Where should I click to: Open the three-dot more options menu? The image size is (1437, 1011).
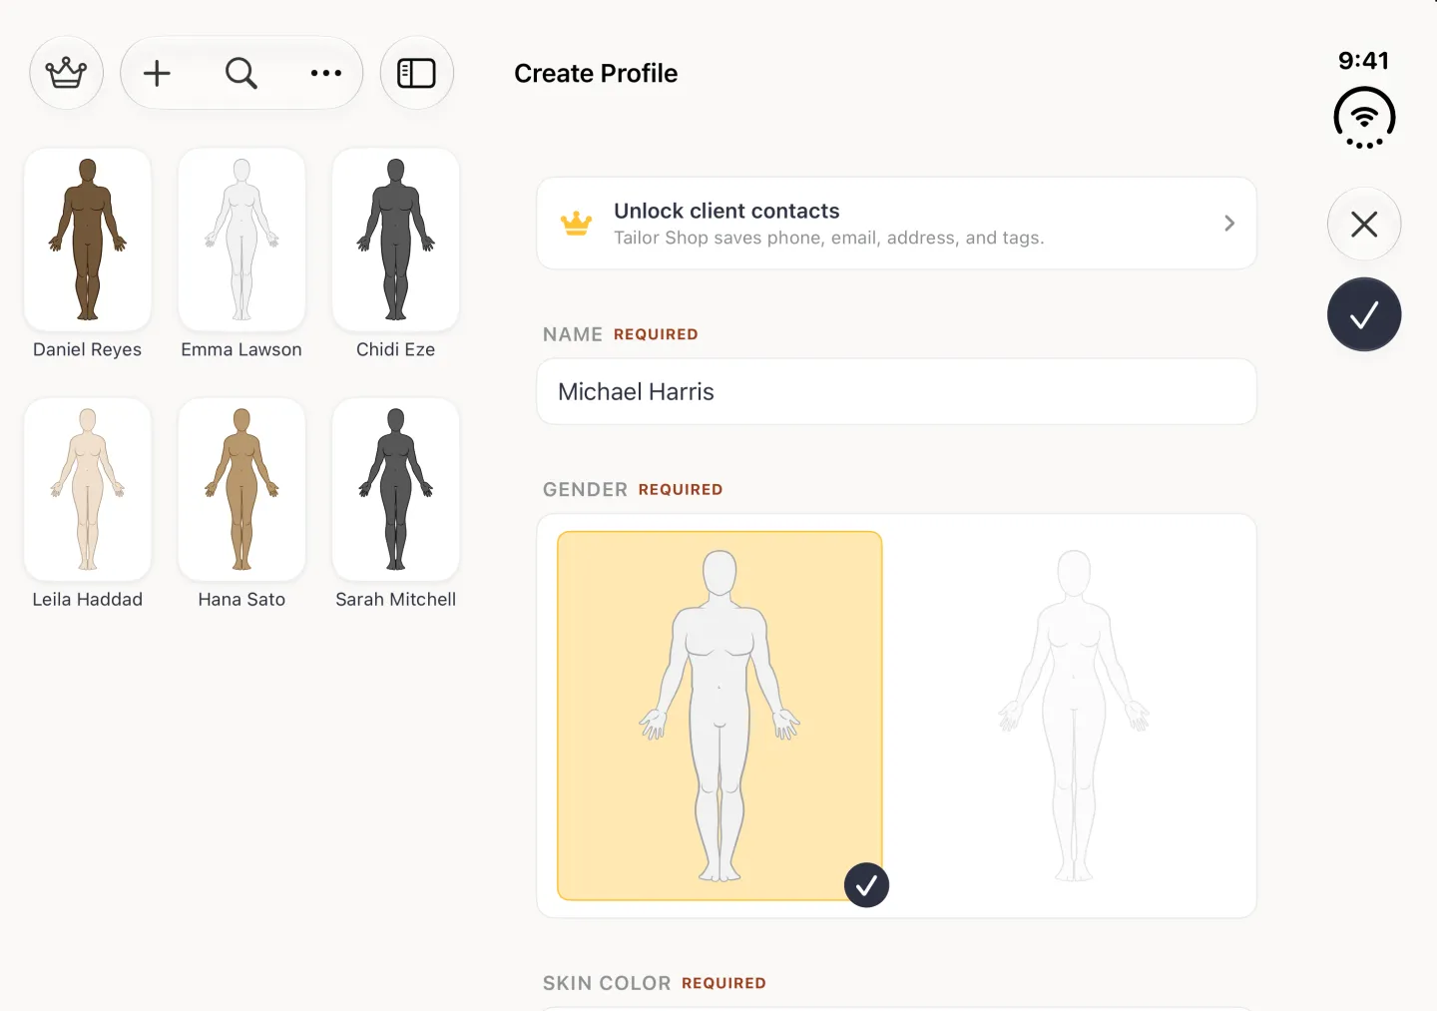point(325,73)
